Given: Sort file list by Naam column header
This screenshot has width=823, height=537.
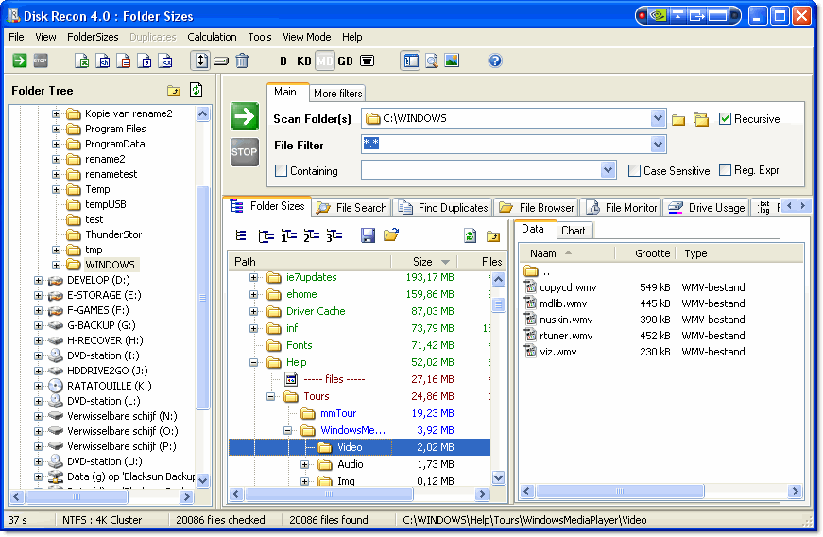Looking at the screenshot, I should pyautogui.click(x=567, y=254).
